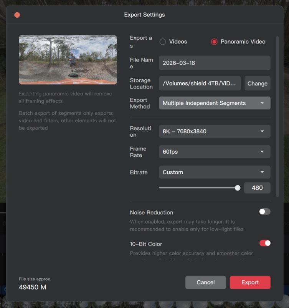Enable the Noise Reduction toggle
289x308 pixels.
tap(265, 211)
